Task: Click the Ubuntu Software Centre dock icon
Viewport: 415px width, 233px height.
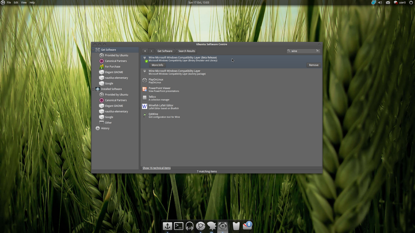Action: point(223,226)
